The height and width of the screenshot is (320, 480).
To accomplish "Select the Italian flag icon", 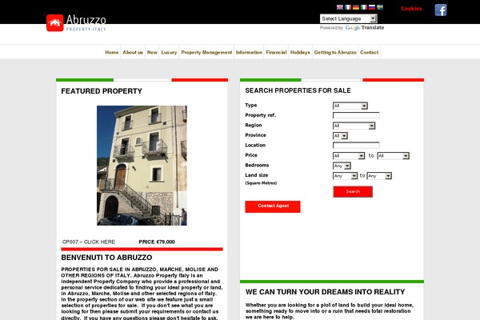I will tap(364, 7).
